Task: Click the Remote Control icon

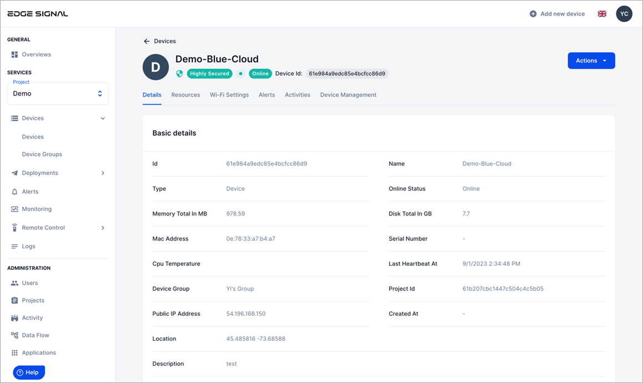Action: click(15, 228)
